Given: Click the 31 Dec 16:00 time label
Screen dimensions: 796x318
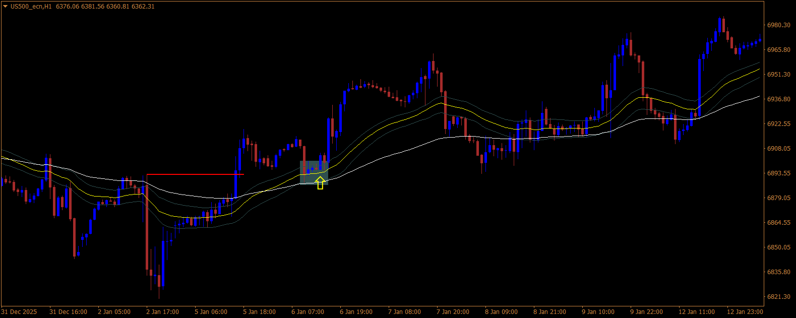Looking at the screenshot, I should tap(68, 312).
